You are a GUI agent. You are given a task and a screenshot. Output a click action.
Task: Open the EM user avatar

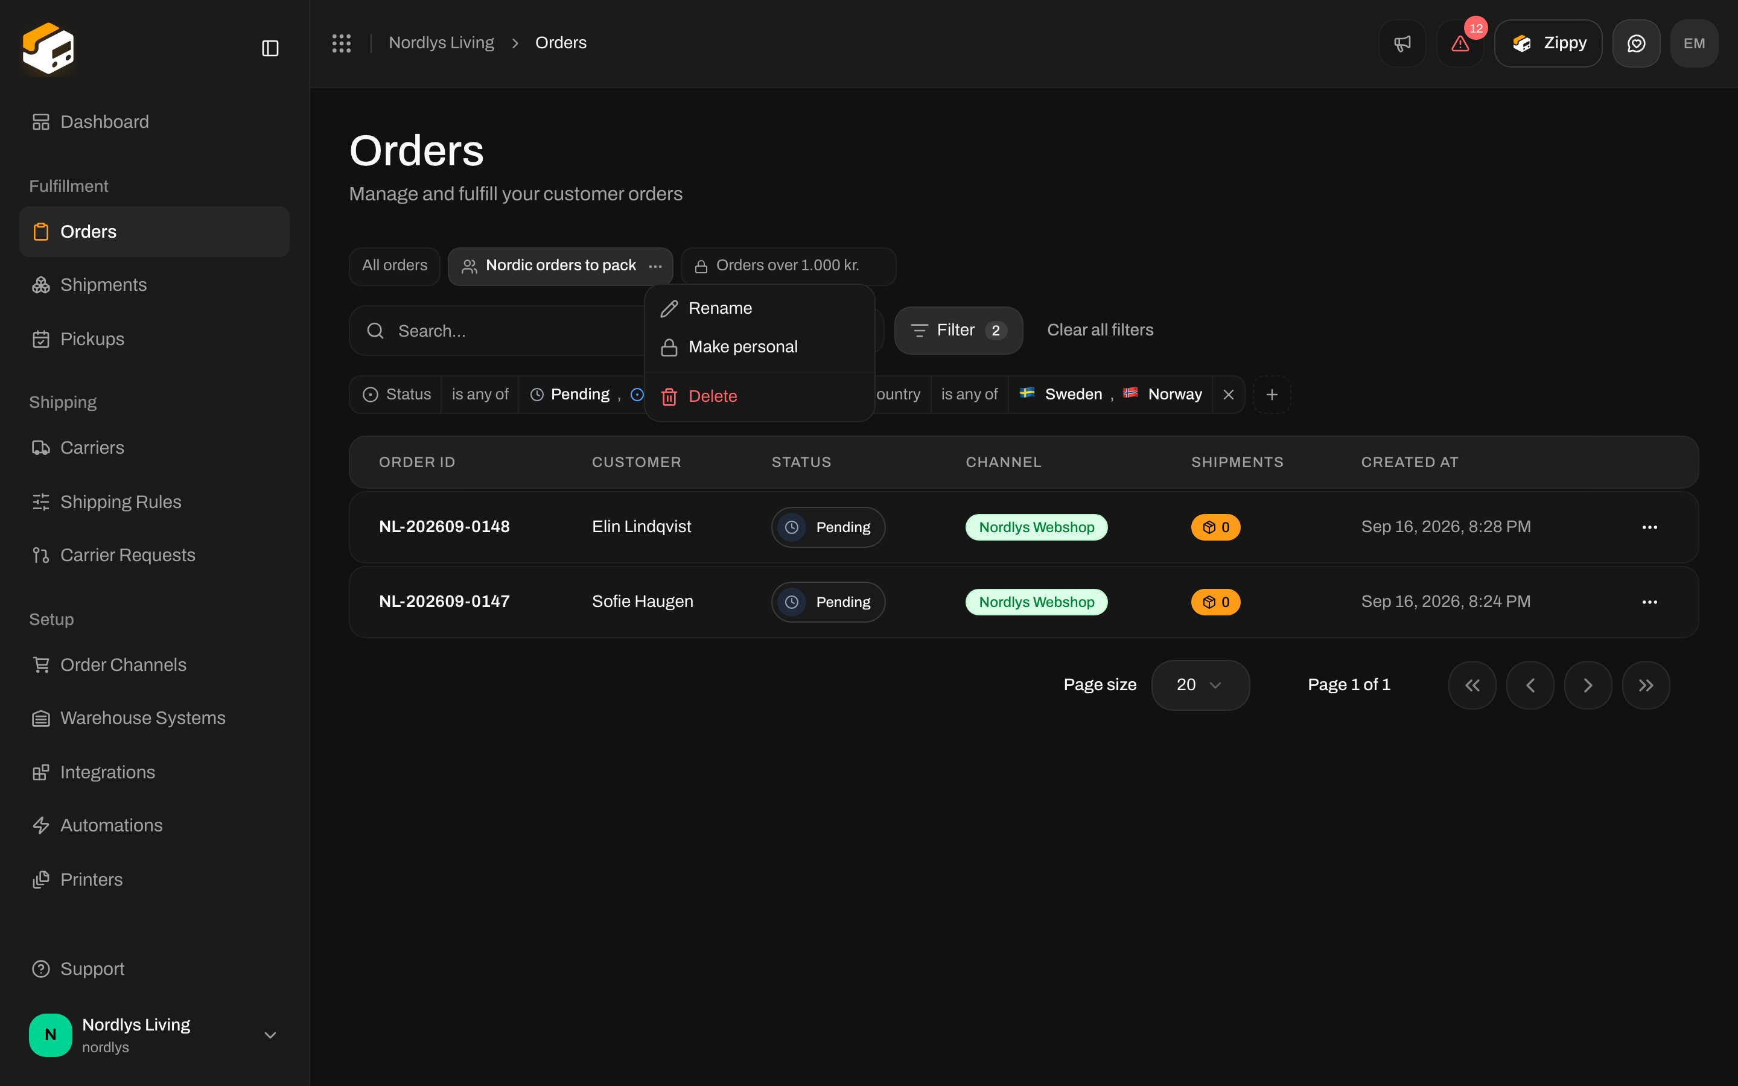[x=1694, y=43]
